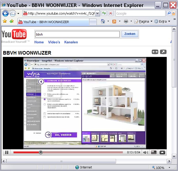Focus the Google search box in toolbar
The image size is (178, 171).
tap(140, 13)
